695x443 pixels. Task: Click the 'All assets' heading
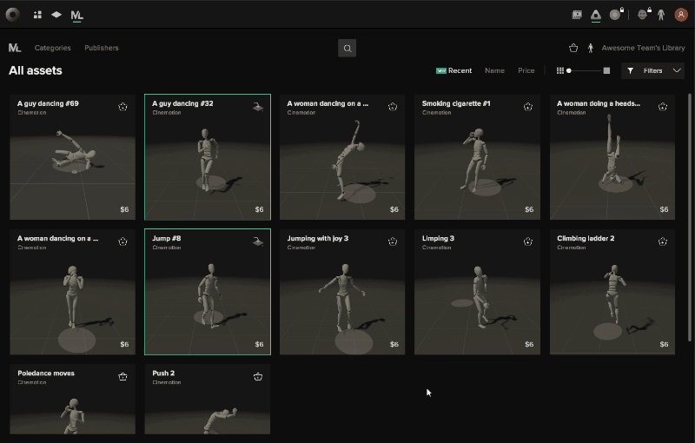(x=36, y=70)
